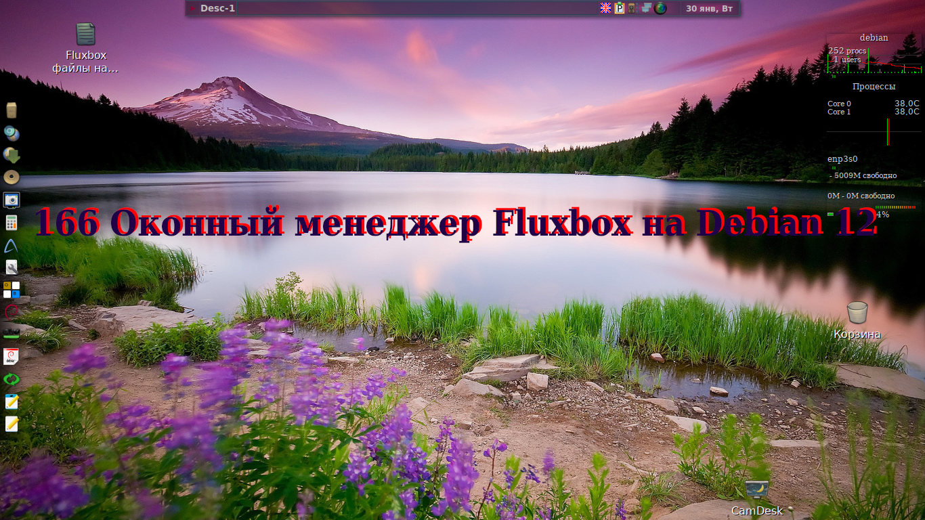Click the 0M - 0M свободно swap line
Viewport: 925px width, 520px height.
coord(861,196)
